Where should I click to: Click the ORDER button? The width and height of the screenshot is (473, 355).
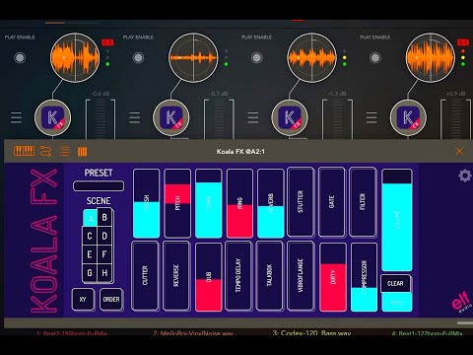point(111,299)
